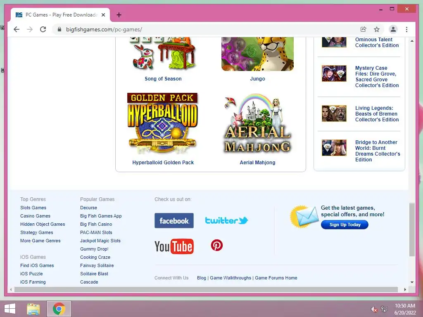Open Living Legends: Beasts of Bremen link
This screenshot has width=423, height=317.
[x=377, y=114]
